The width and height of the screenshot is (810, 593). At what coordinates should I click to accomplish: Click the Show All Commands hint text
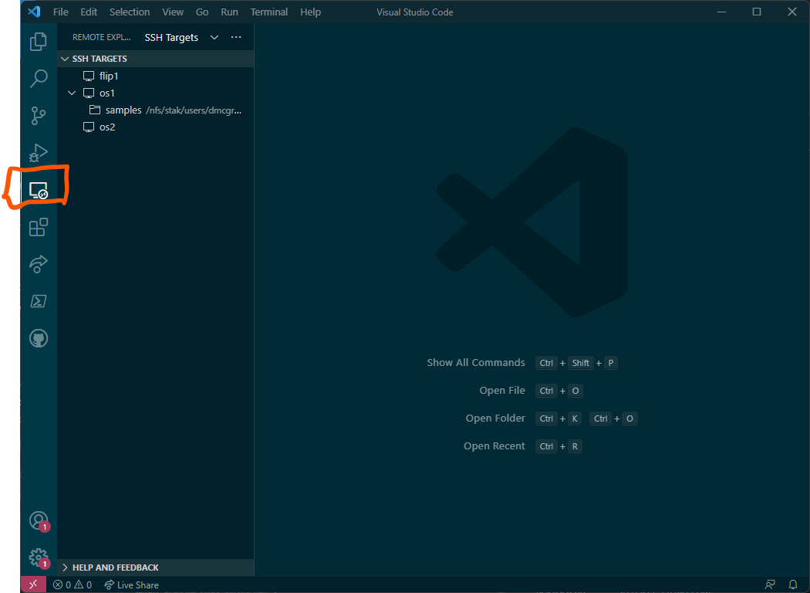[476, 362]
